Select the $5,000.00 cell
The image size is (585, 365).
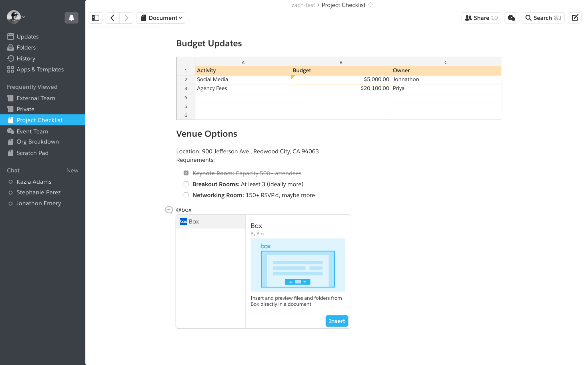pos(341,80)
